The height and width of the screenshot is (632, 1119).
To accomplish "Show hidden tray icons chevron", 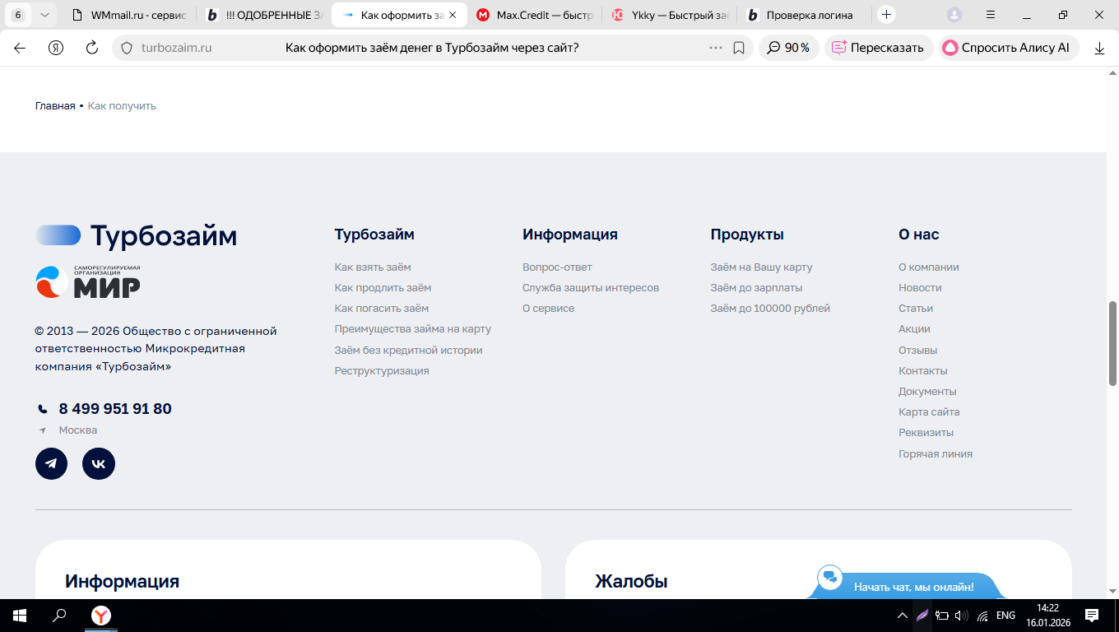I will pos(903,616).
